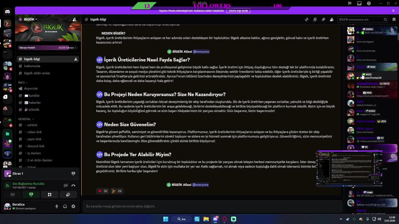399x224 pixels.
Task: Stop streaming icon beside Ekran 1
Action: pos(73,173)
